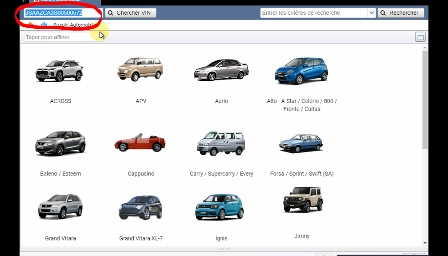This screenshot has height=256, width=448.
Task: Click the vertical scrollbar thumb
Action: click(x=425, y=100)
